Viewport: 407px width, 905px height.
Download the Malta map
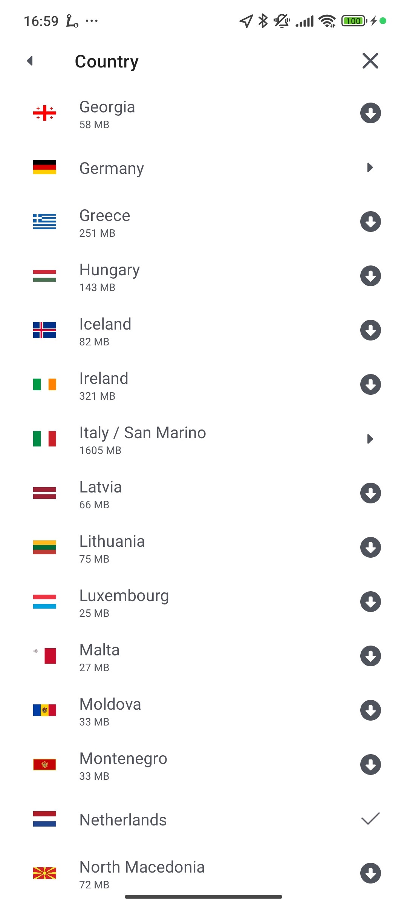tap(370, 656)
